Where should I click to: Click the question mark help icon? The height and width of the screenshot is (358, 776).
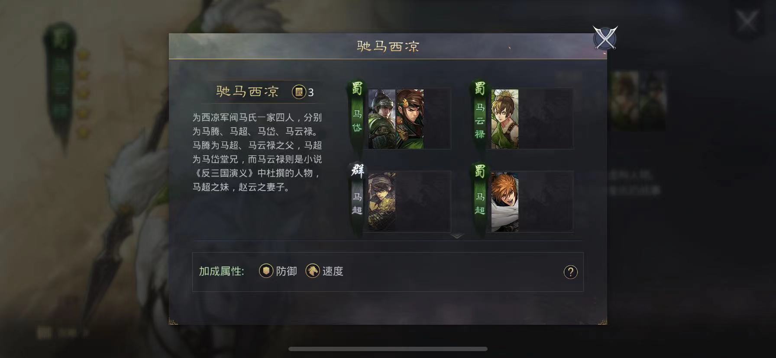pos(570,272)
